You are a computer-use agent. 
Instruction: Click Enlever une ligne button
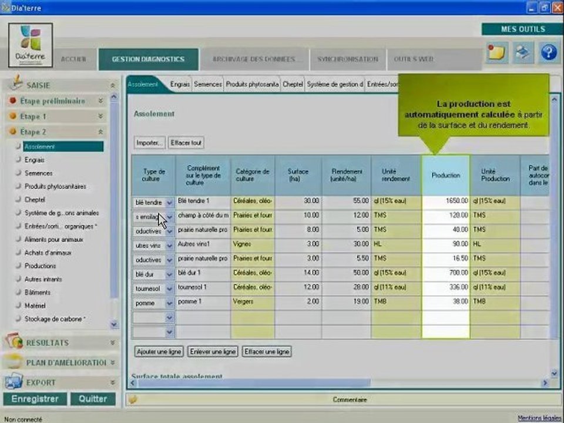pyautogui.click(x=213, y=351)
